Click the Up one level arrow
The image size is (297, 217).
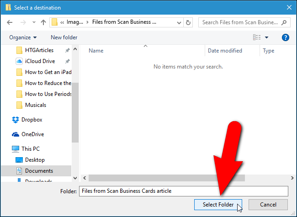click(43, 22)
